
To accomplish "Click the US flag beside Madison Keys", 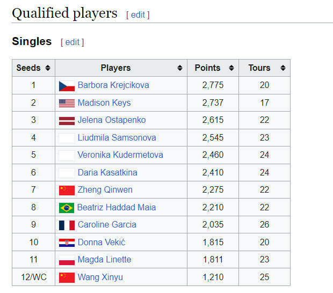I will tap(67, 103).
